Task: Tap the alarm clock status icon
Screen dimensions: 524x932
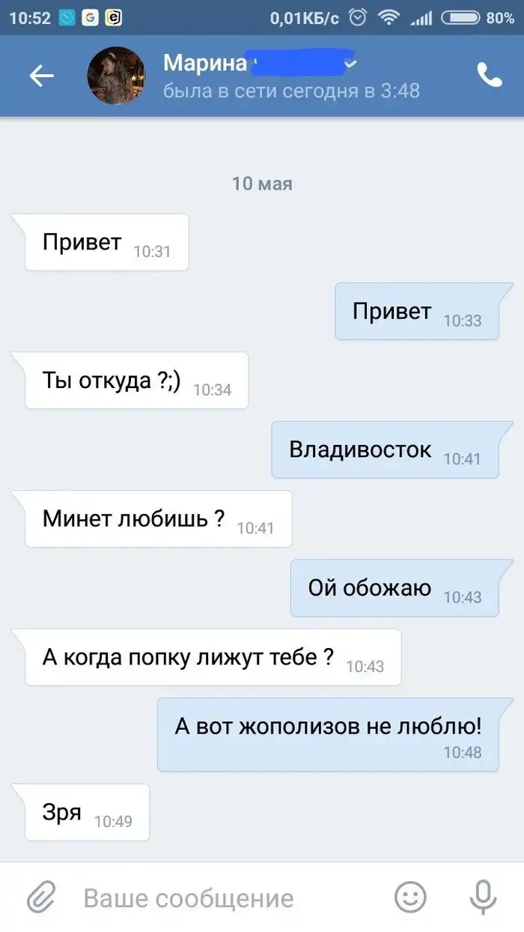Action: coord(359,17)
